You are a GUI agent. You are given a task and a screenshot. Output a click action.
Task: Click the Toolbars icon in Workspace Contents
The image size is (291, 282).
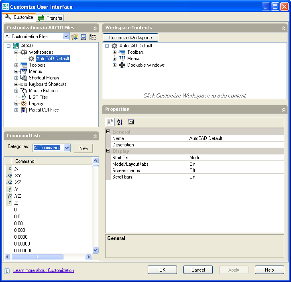coord(122,52)
